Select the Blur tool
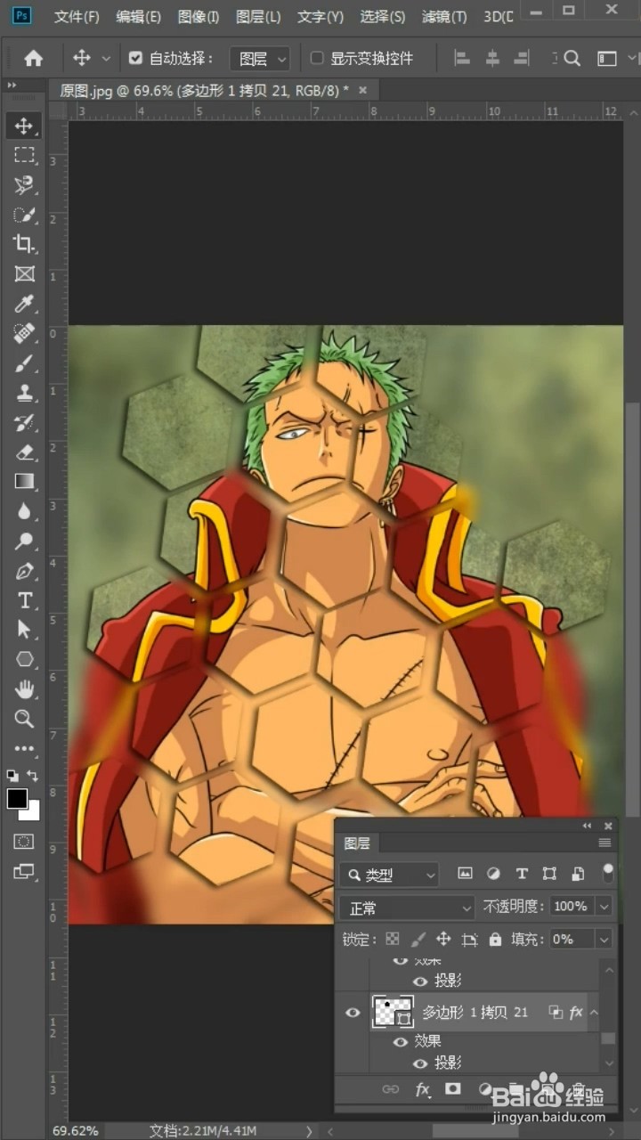 click(24, 511)
